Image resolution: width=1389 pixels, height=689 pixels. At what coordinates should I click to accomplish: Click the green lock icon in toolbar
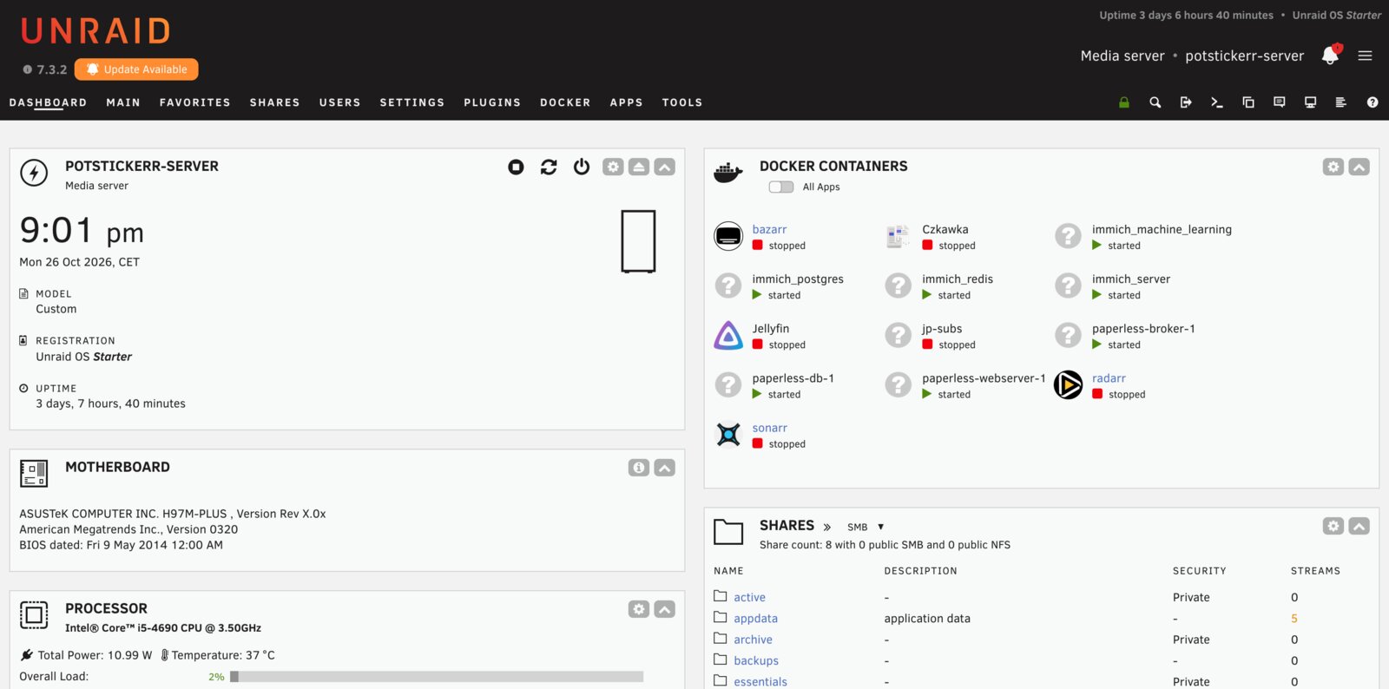click(1124, 102)
